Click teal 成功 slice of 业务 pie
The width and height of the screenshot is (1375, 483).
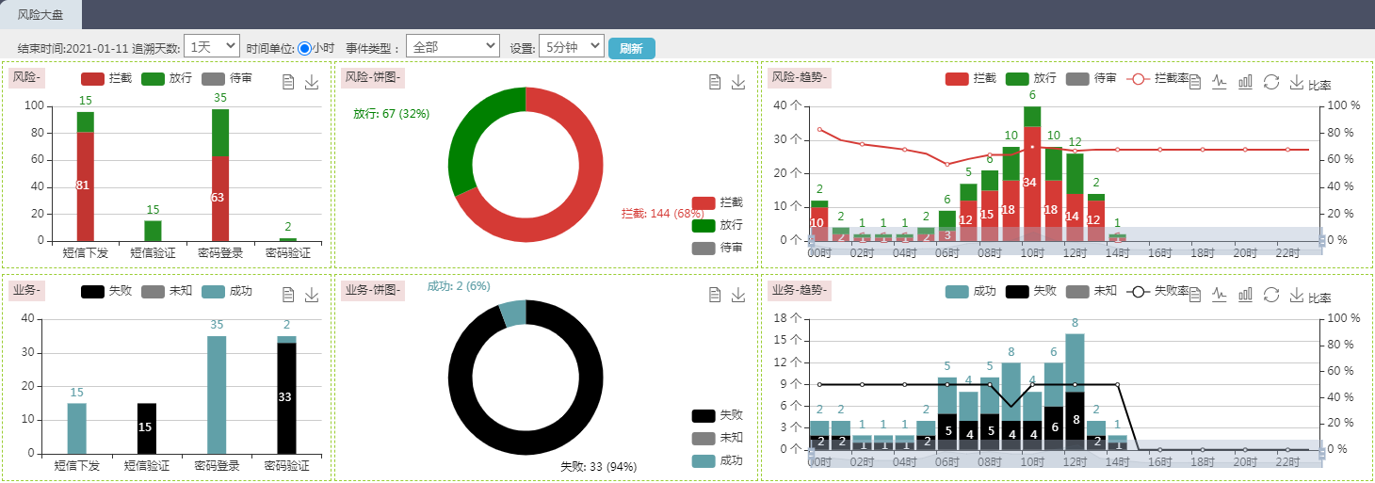pyautogui.click(x=514, y=314)
